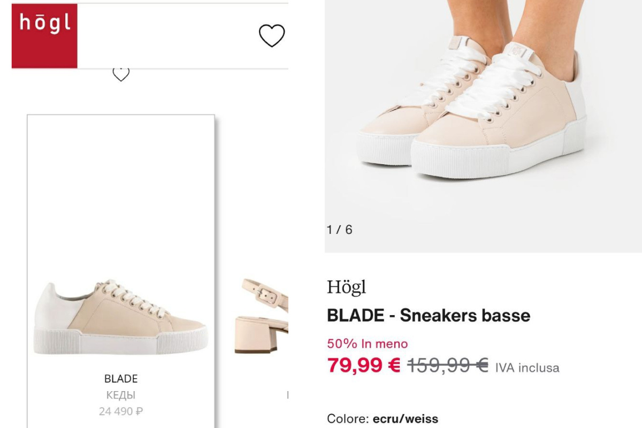642x428 pixels.
Task: Open the Högl brand link
Action: pyautogui.click(x=346, y=287)
